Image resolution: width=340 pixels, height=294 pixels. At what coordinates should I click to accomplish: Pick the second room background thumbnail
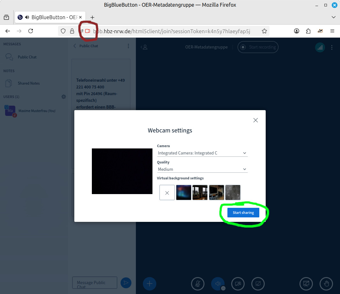click(x=217, y=192)
